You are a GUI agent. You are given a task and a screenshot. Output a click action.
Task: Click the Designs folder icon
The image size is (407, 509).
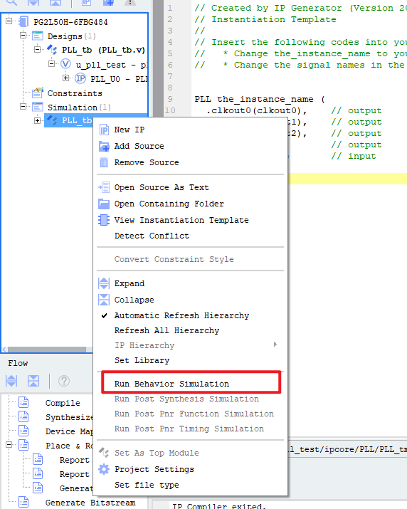[x=37, y=36]
